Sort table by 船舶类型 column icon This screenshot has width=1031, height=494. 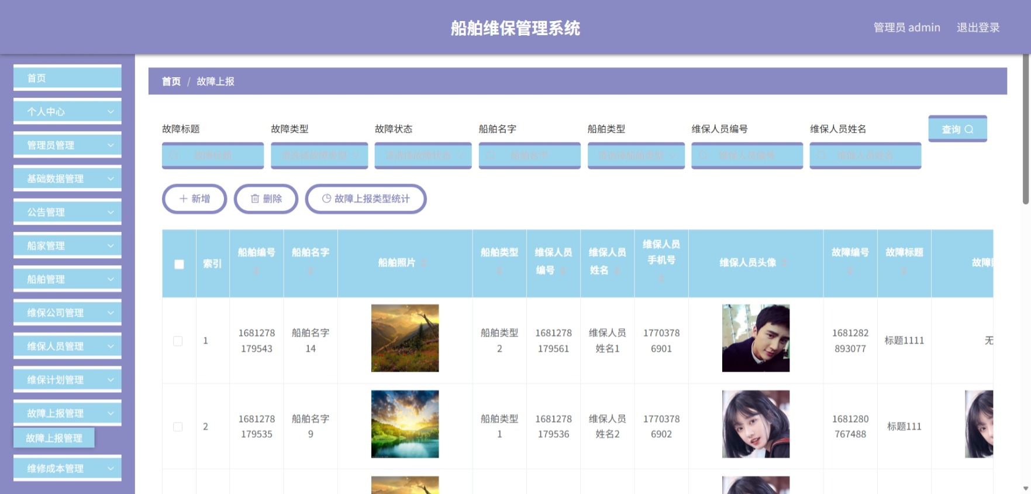(499, 271)
